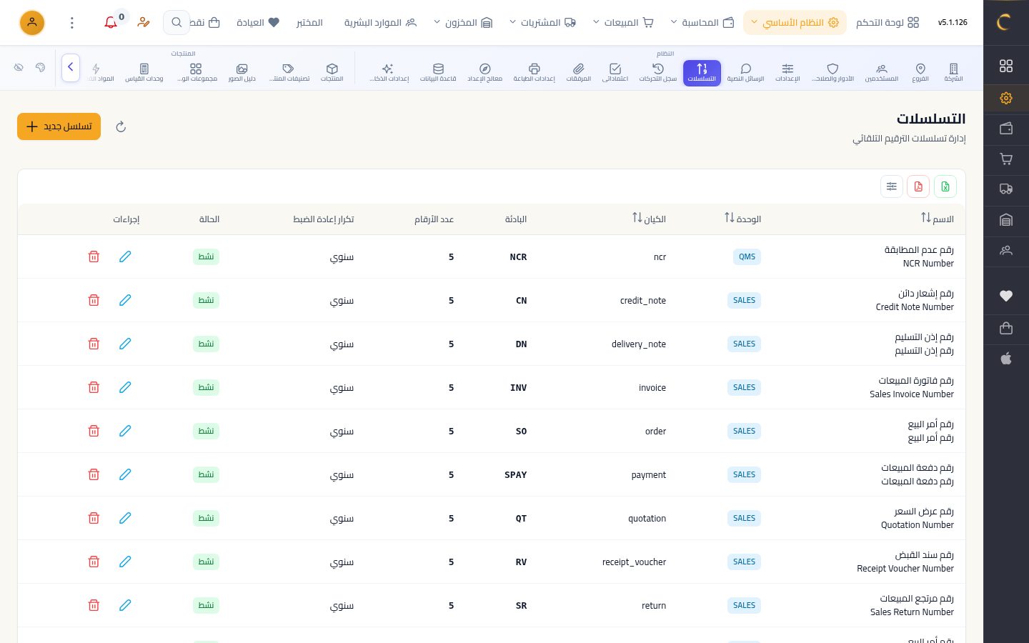Open the Roles and Permissions shield icon
Viewport: 1029px width, 643px height.
point(832,72)
